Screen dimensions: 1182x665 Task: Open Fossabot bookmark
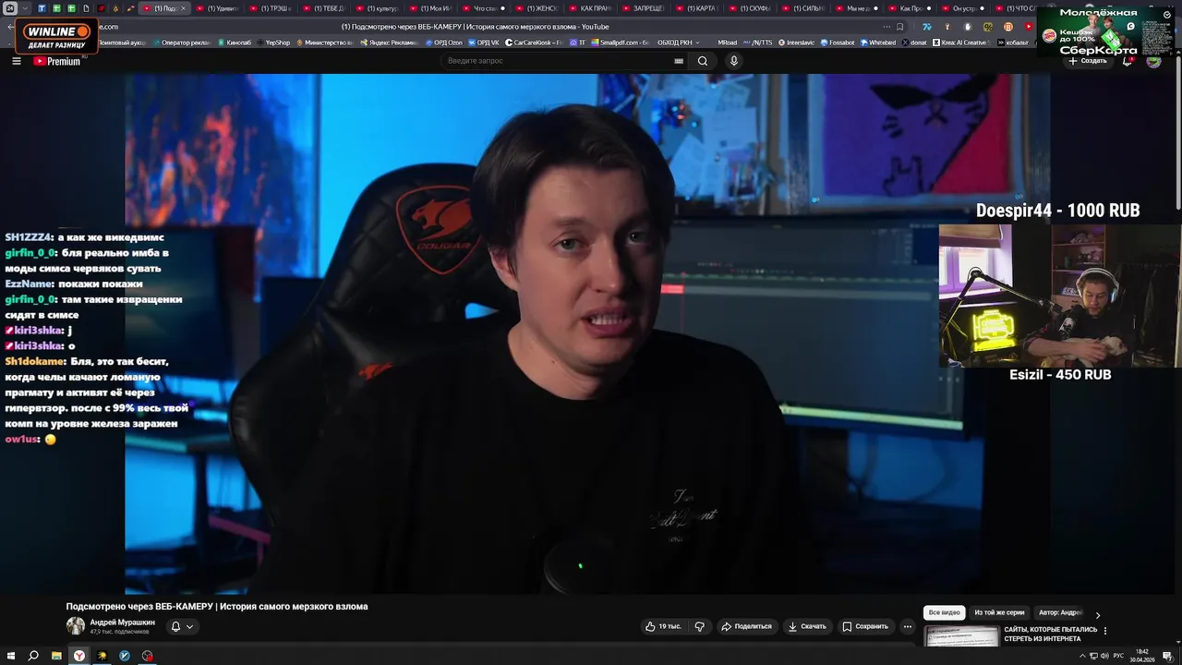838,42
